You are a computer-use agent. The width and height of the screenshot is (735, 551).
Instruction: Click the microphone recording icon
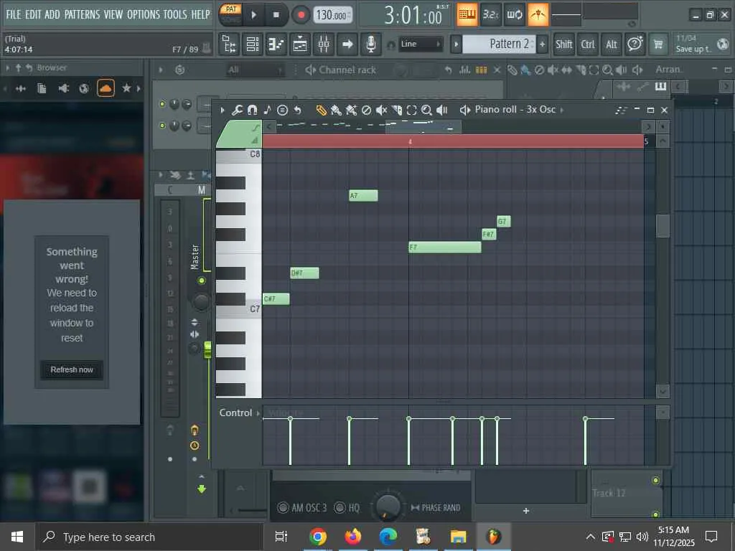point(370,44)
